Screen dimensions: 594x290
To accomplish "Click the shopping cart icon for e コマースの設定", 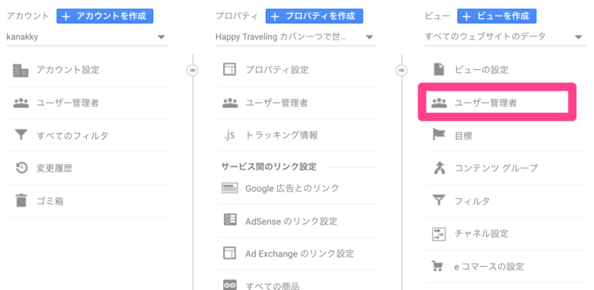I will pyautogui.click(x=439, y=266).
